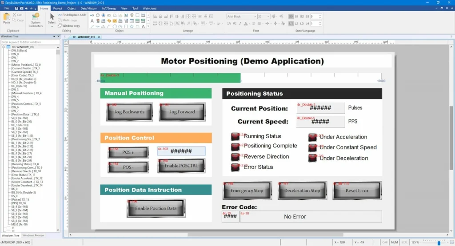Collapse the 10: WINDOW_010 tree node
Viewport: 455px width, 246px height.
pyautogui.click(x=4, y=47)
